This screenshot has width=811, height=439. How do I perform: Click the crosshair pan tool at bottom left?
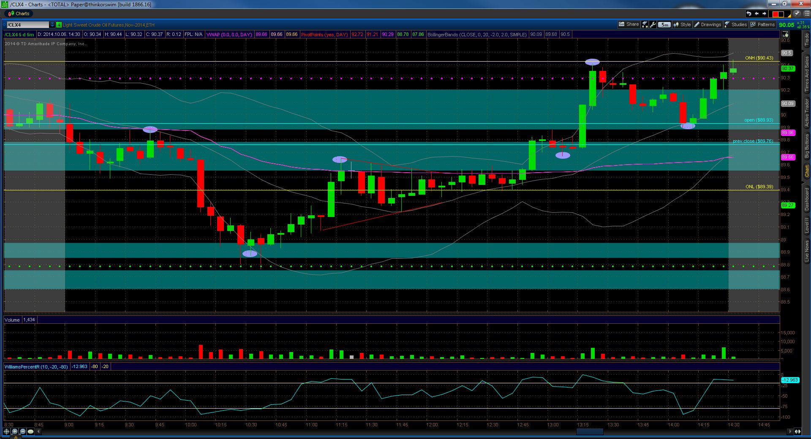point(6,431)
